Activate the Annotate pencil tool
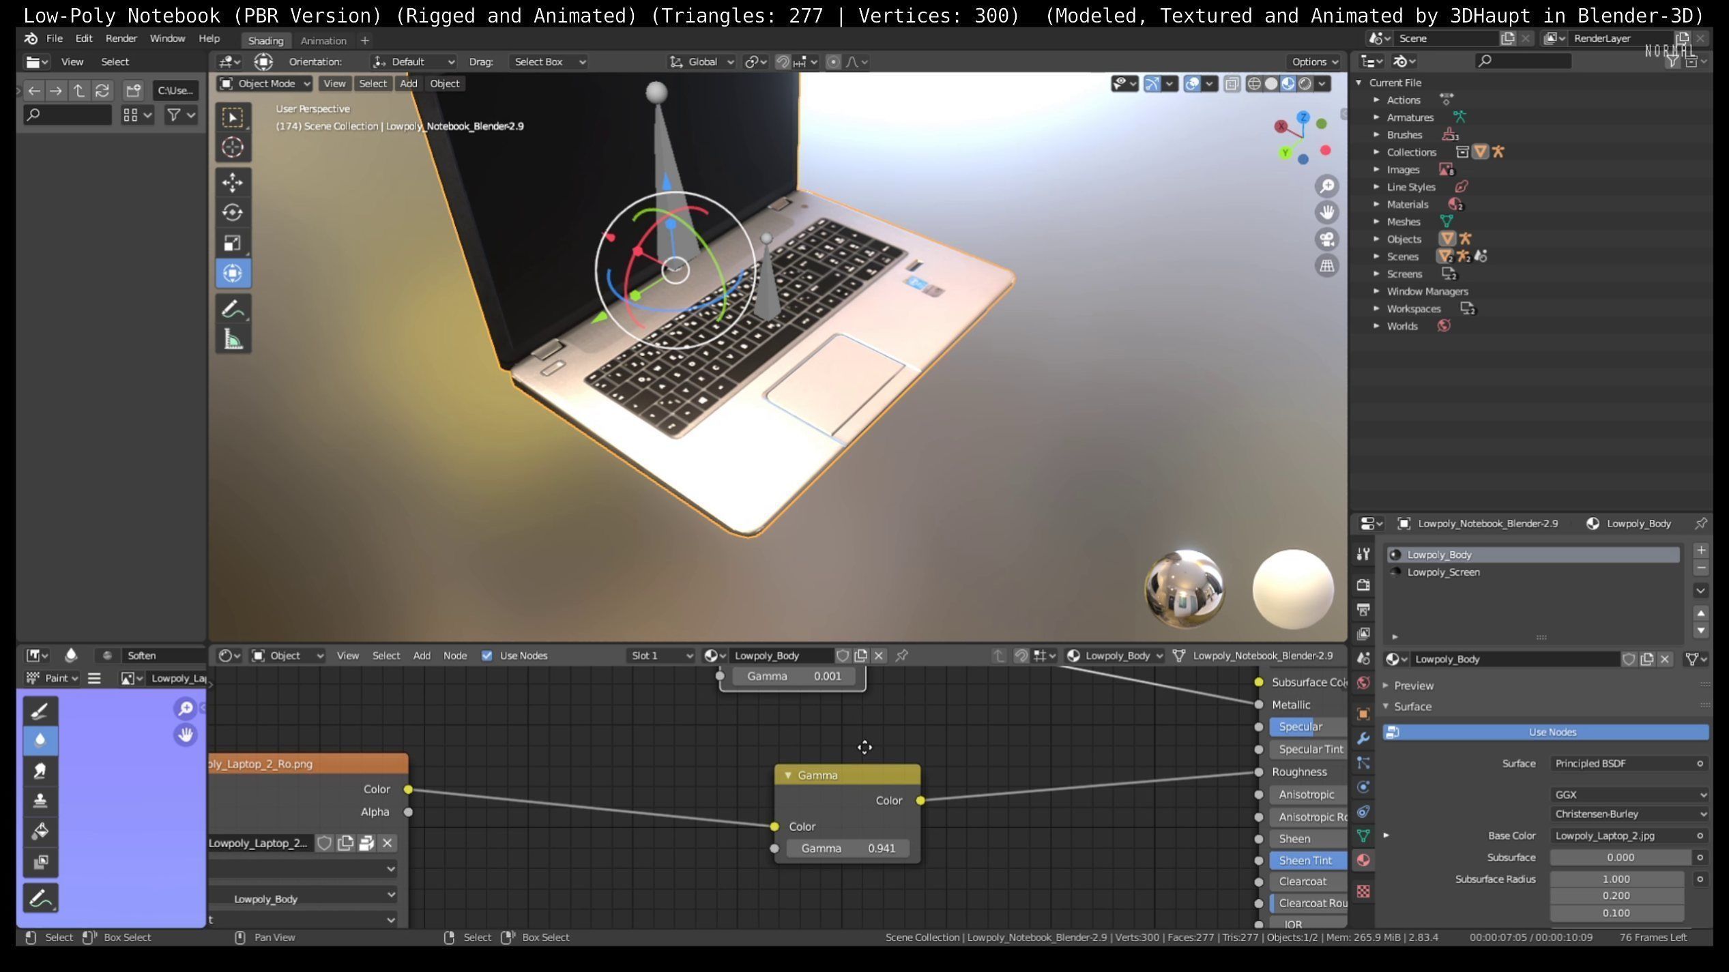The width and height of the screenshot is (1729, 972). tap(233, 309)
